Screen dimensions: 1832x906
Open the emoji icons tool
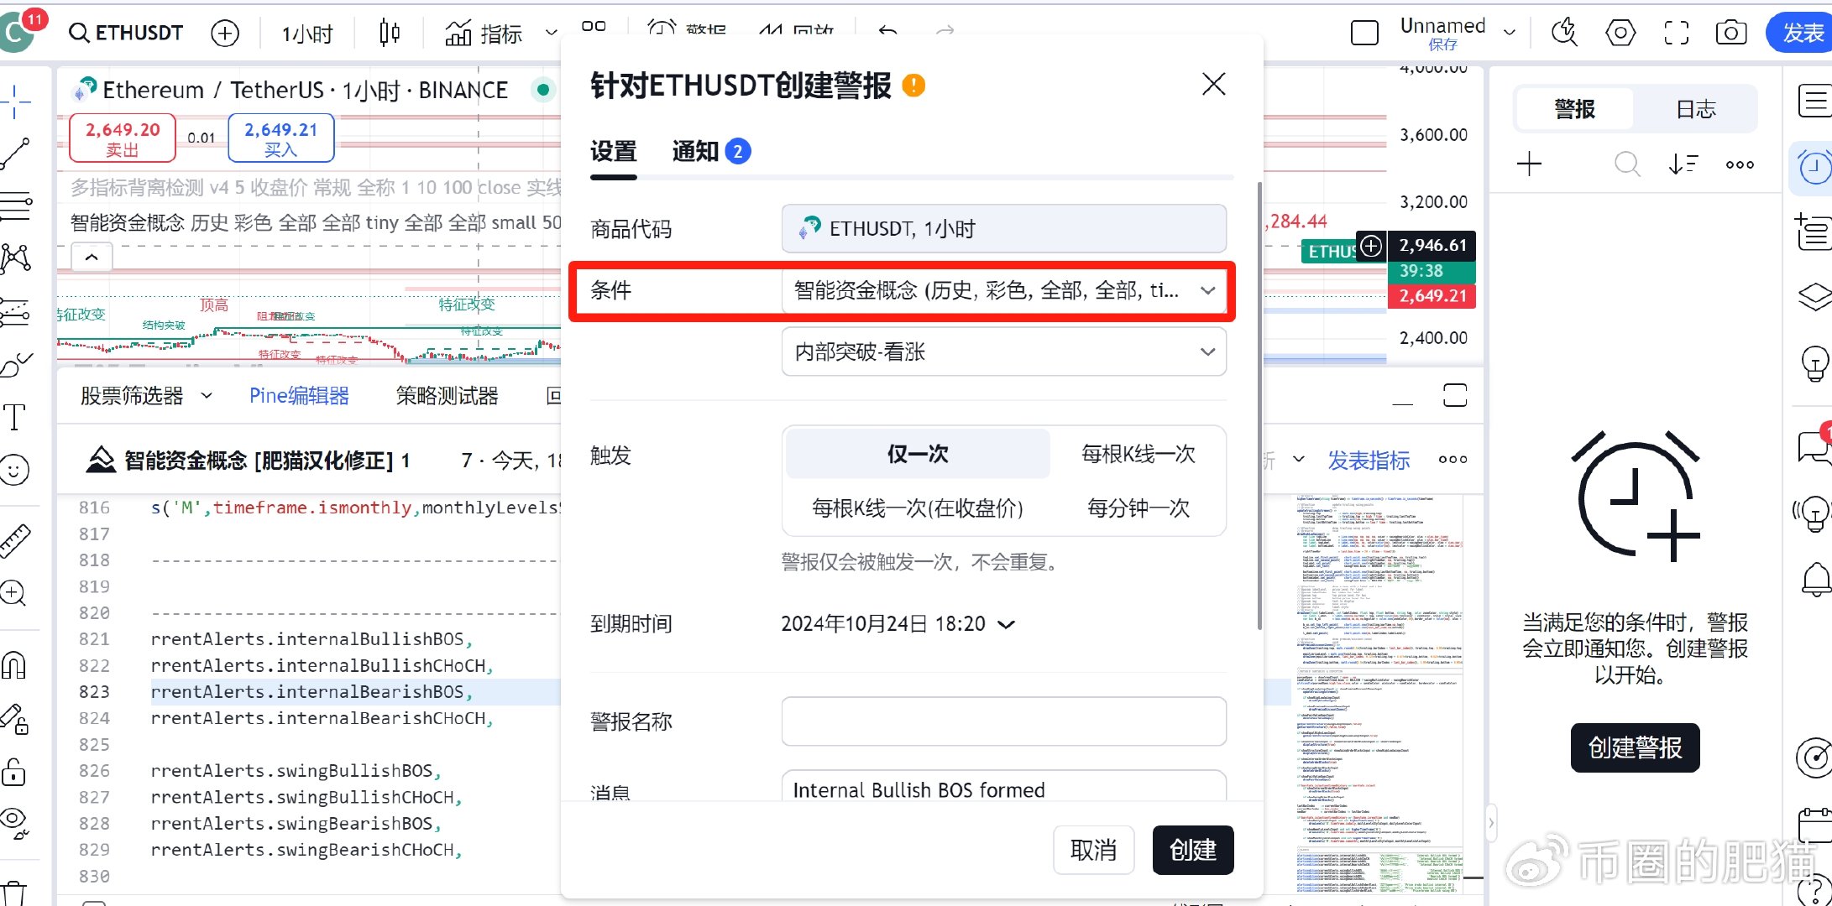(x=15, y=469)
